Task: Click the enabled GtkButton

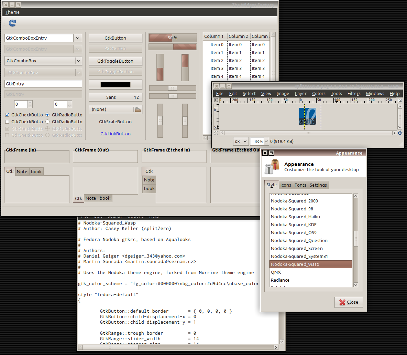Action: [115, 38]
